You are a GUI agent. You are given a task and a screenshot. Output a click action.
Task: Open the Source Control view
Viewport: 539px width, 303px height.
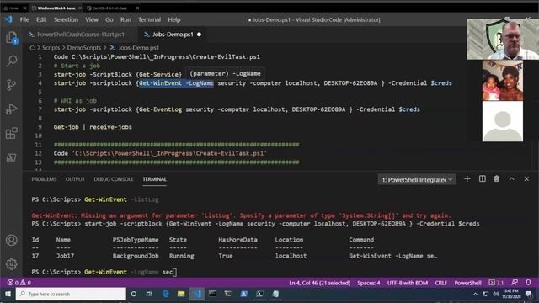click(x=11, y=85)
